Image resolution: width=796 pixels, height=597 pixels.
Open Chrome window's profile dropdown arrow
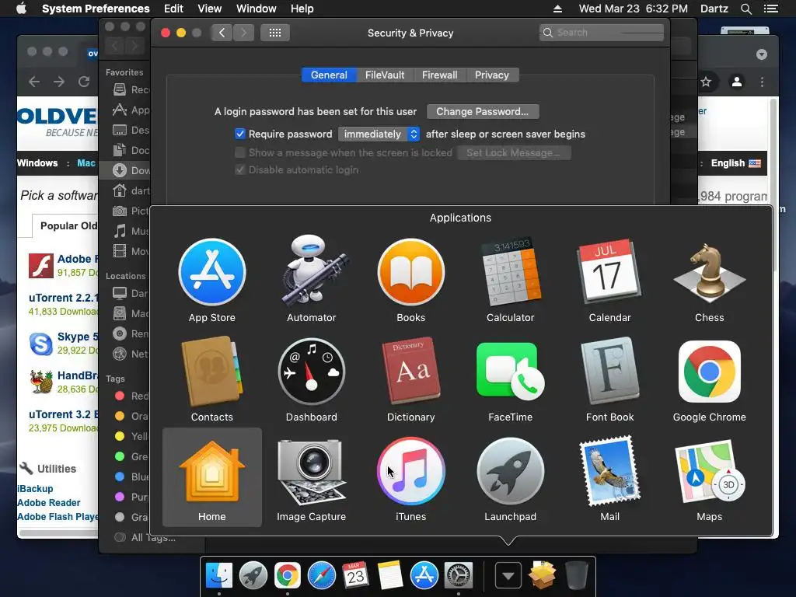point(762,54)
